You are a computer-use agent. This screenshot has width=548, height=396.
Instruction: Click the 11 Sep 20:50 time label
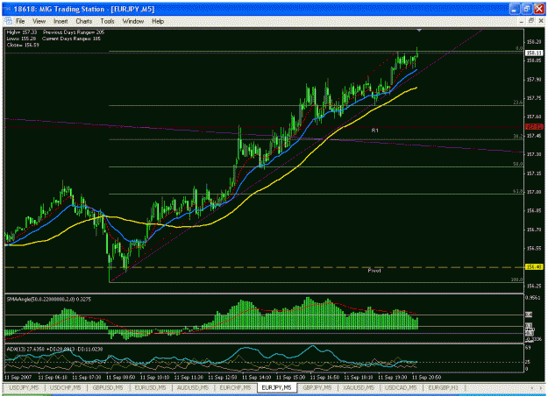coord(426,378)
